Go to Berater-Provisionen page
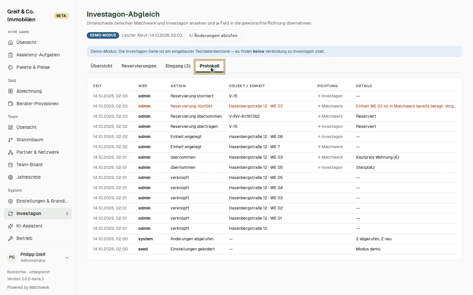Image resolution: width=473 pixels, height=295 pixels. tap(38, 104)
